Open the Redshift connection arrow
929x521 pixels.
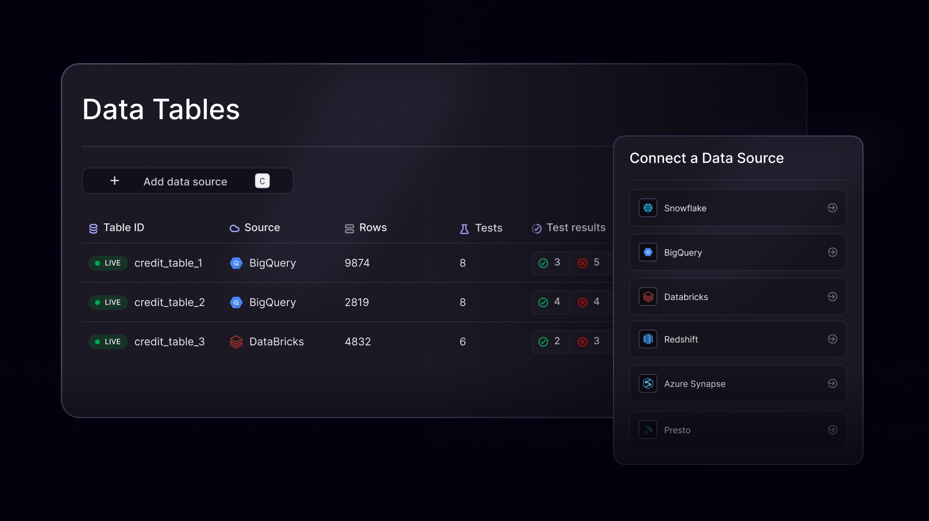[x=833, y=339]
